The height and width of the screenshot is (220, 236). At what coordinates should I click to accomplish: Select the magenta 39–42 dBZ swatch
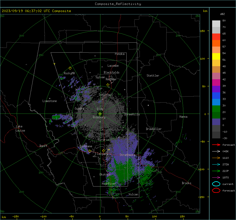point(216,83)
